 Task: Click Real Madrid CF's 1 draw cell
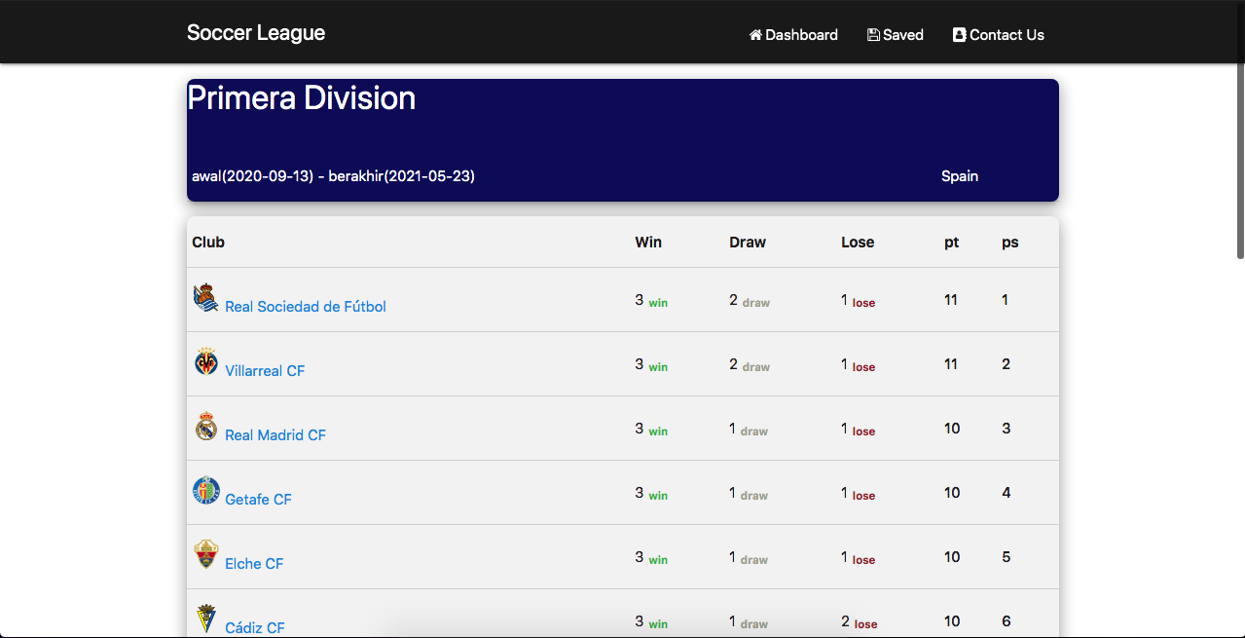click(x=749, y=430)
